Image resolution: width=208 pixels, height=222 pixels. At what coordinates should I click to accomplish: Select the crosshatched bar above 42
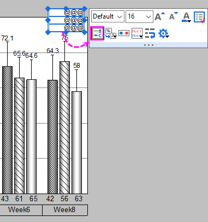[52, 137]
